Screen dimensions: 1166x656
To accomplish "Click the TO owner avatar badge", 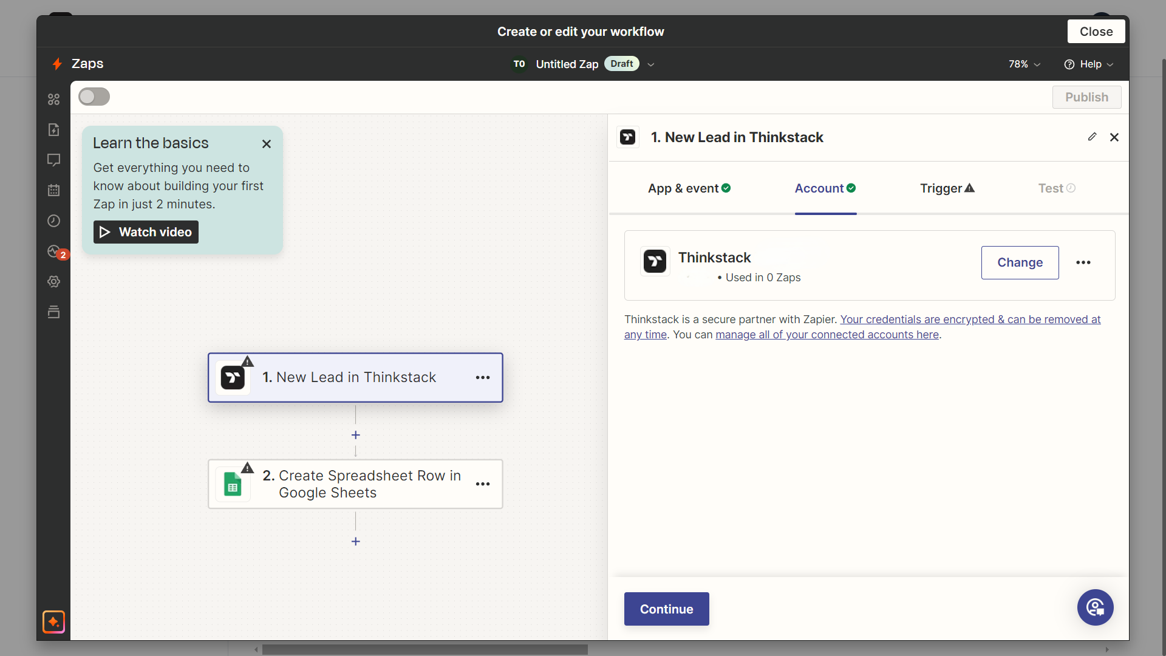I will [x=519, y=64].
